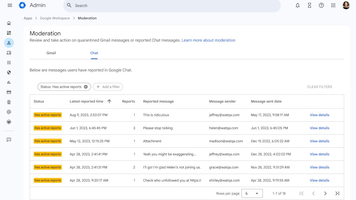Click CLEAR FILTERS button

click(x=320, y=87)
